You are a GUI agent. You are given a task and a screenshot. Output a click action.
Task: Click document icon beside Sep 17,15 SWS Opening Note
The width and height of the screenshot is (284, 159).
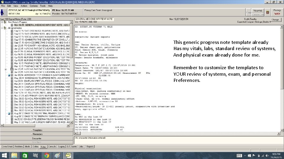[12, 34]
